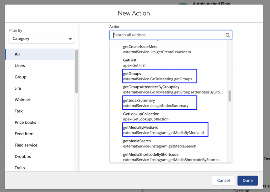Choose the getGroupsAttendeesByGroupKey action
This screenshot has width=270, height=192.
click(x=168, y=89)
